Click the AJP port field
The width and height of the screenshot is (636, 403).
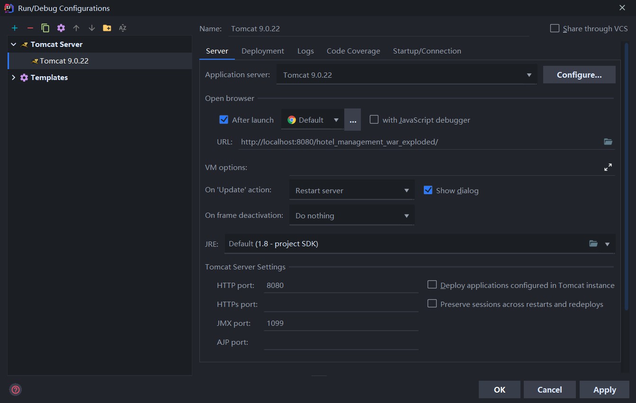click(341, 342)
